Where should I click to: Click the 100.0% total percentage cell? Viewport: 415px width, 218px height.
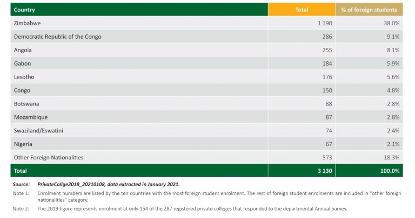(388, 171)
